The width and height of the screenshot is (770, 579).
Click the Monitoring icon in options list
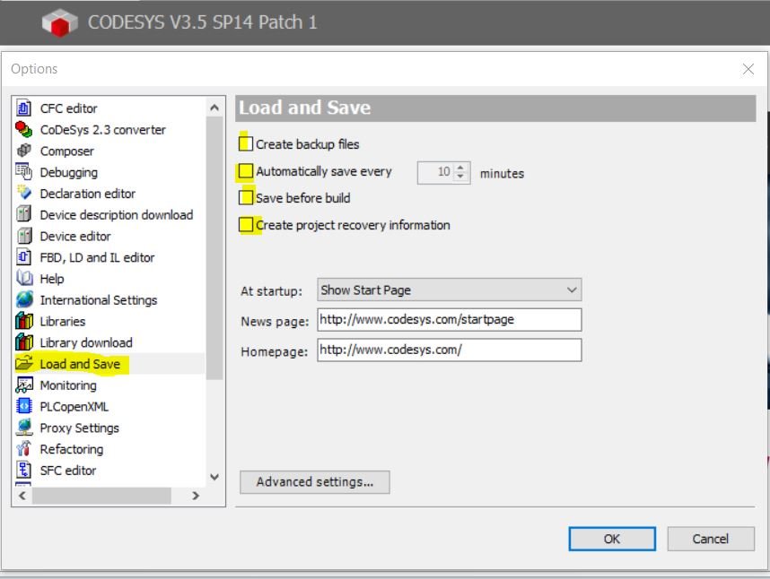[24, 385]
